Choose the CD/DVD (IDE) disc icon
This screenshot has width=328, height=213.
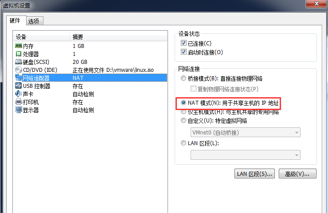click(x=19, y=70)
